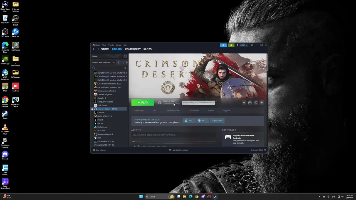Viewport: 356px width, 200px height.
Task: Select Chained Together in library list
Action: [105, 94]
